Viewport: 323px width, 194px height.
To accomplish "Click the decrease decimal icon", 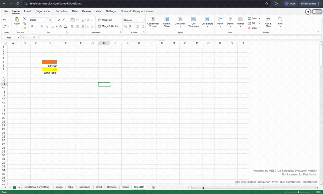I will (143, 26).
